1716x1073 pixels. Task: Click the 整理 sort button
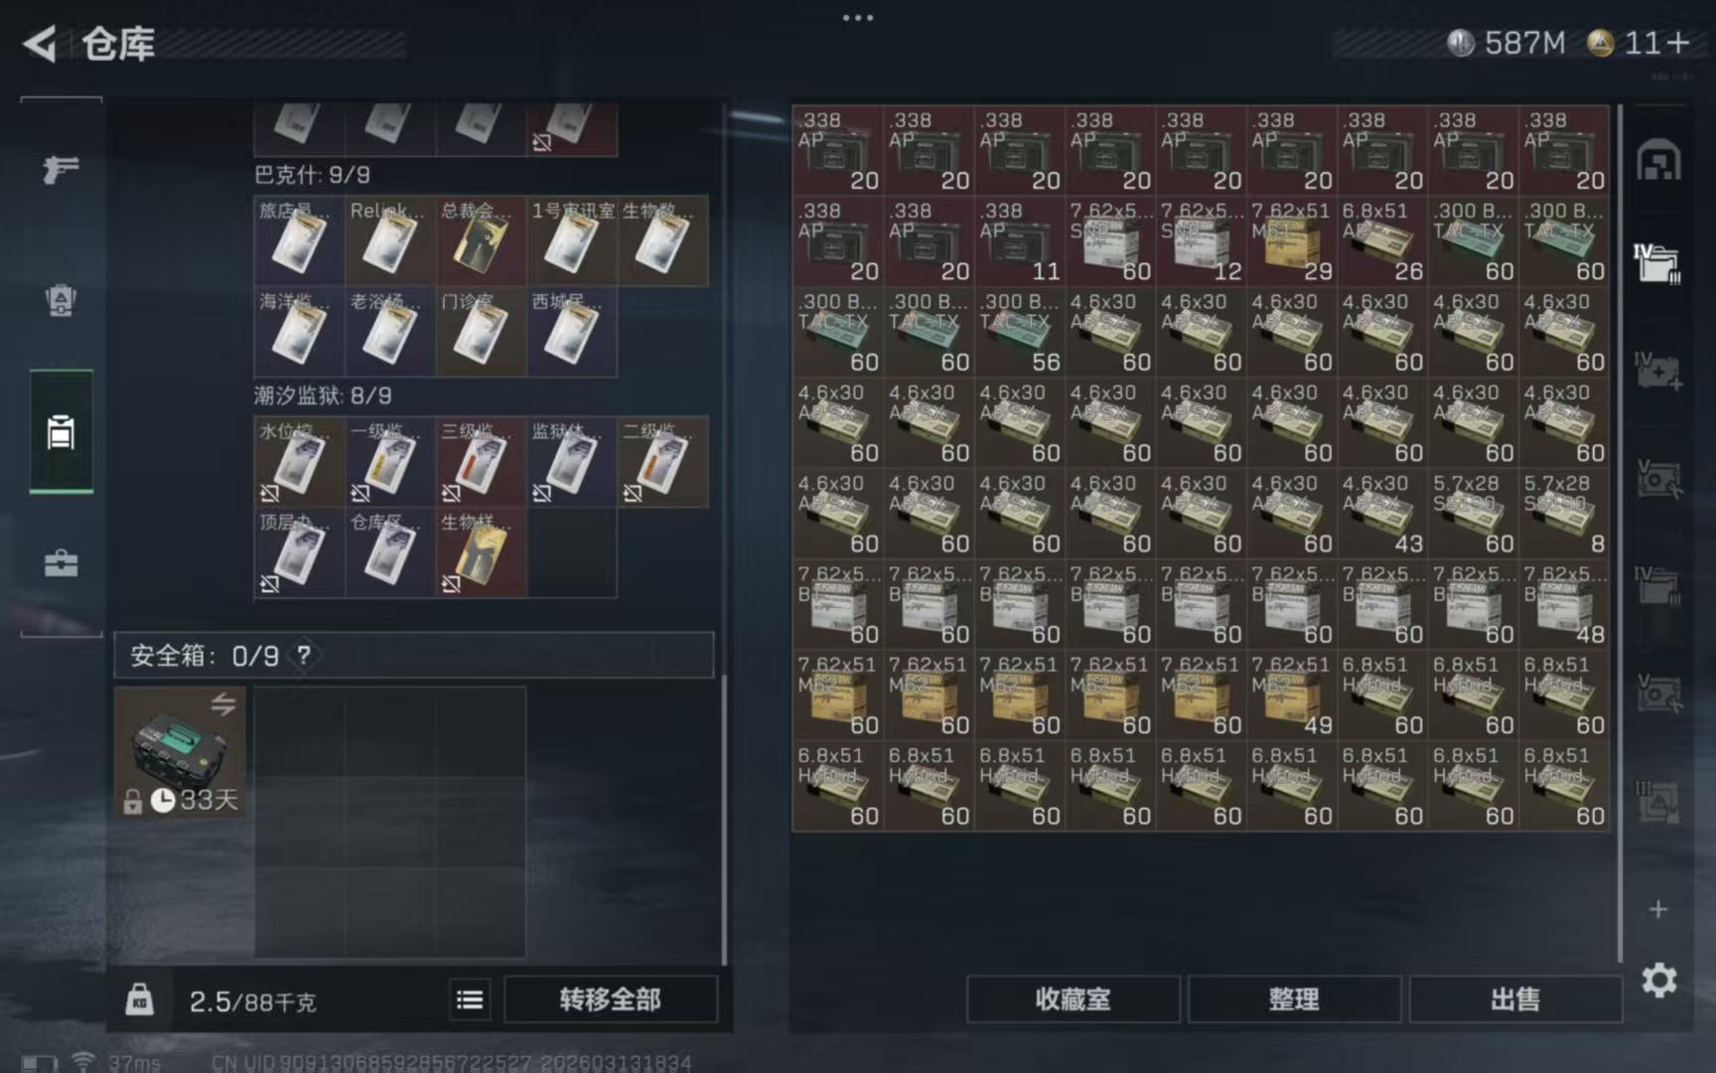[1293, 999]
